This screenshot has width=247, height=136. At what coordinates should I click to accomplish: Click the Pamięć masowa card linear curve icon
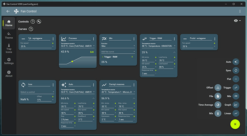pos(104,85)
